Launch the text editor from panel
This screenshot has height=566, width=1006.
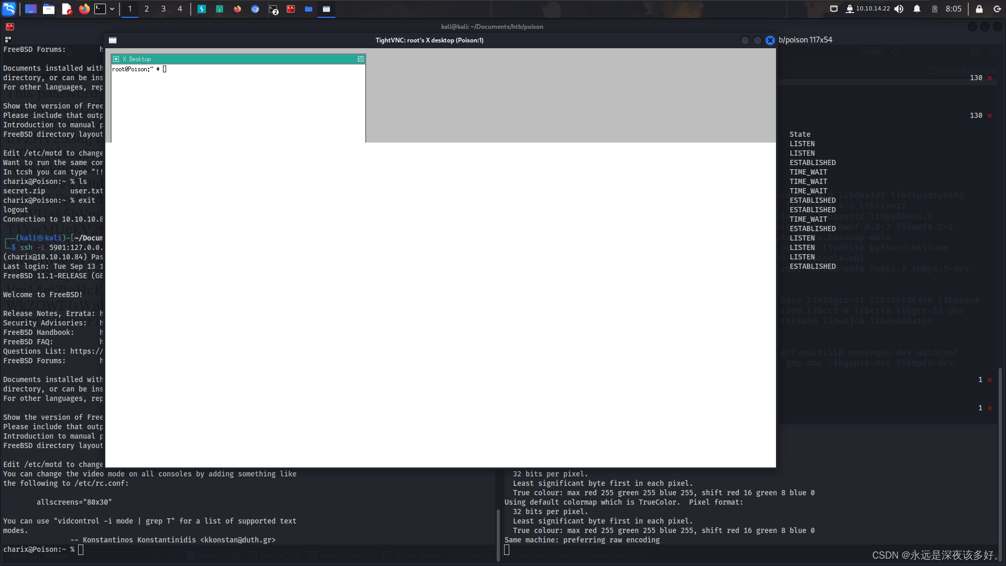coord(67,9)
